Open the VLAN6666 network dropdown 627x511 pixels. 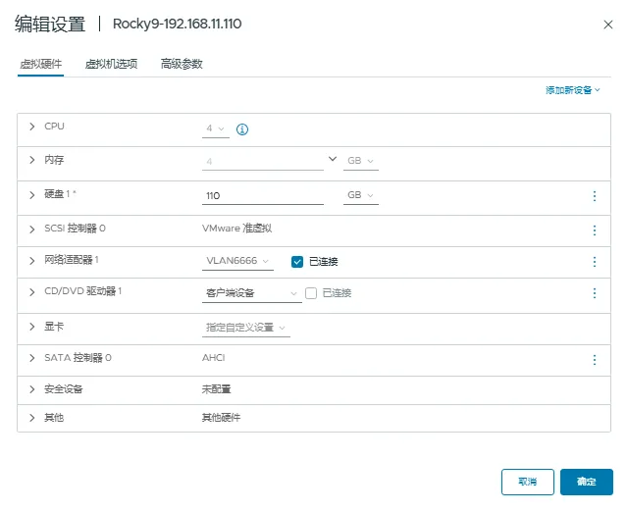click(237, 261)
